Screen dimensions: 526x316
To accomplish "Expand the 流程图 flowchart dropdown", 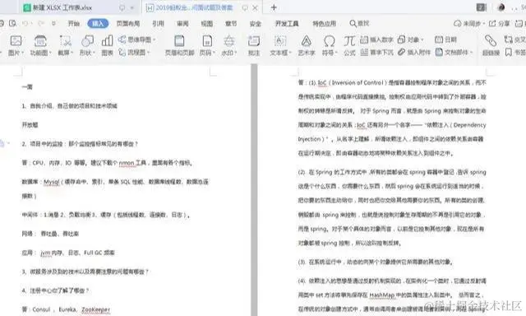I will tap(148, 52).
